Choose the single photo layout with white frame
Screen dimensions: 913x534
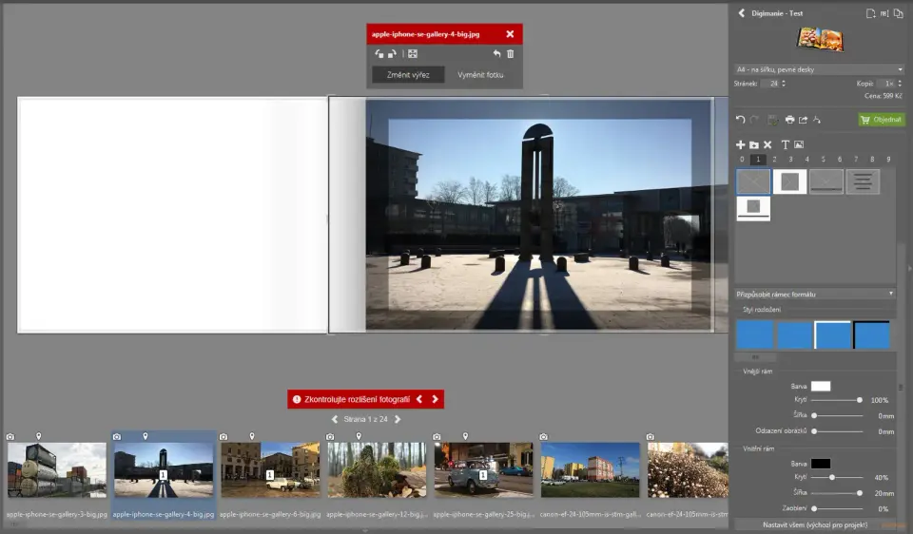tap(789, 181)
